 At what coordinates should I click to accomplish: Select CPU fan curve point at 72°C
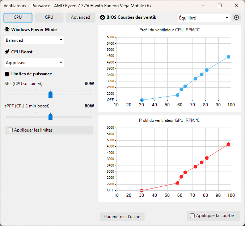[x=195, y=79]
